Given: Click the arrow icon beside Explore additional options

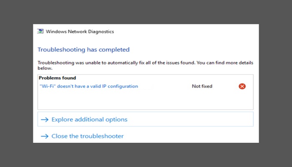Looking at the screenshot, I should 45,119.
